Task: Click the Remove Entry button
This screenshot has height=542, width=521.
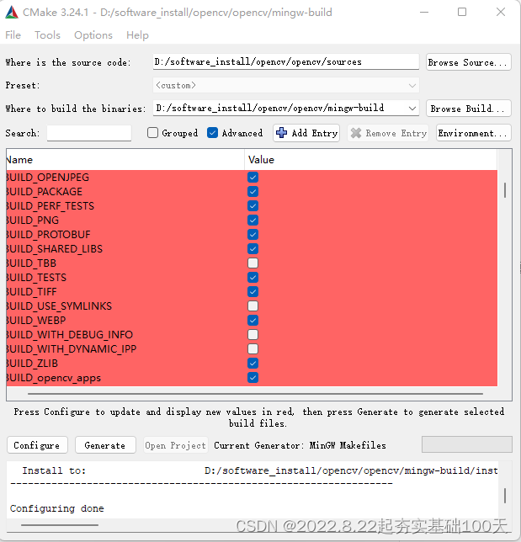Action: tap(388, 133)
